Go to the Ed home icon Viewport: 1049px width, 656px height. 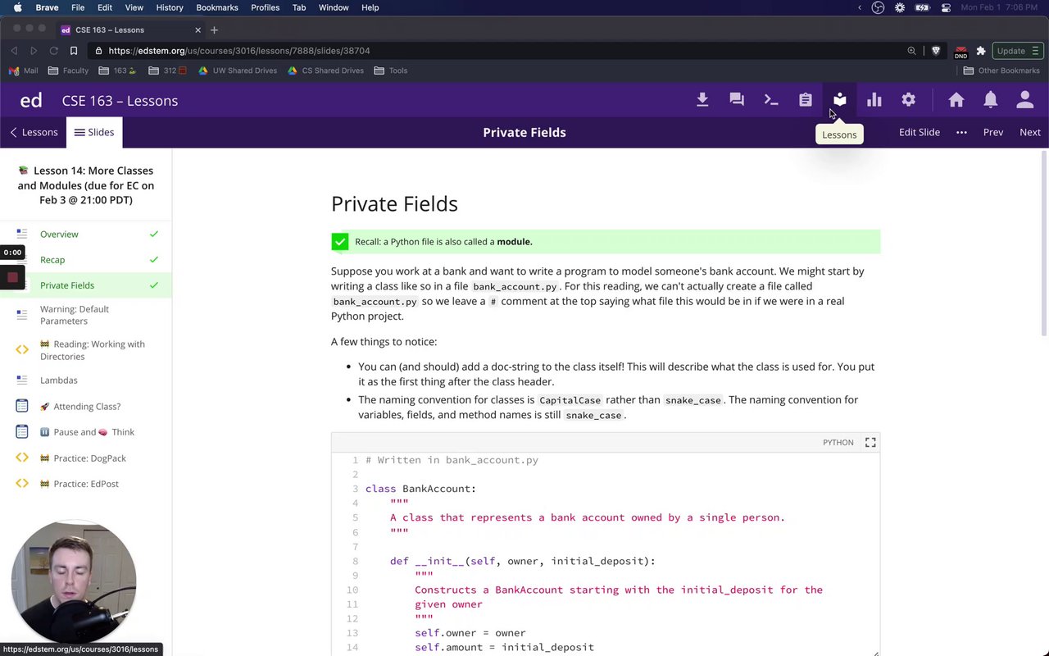tap(956, 100)
